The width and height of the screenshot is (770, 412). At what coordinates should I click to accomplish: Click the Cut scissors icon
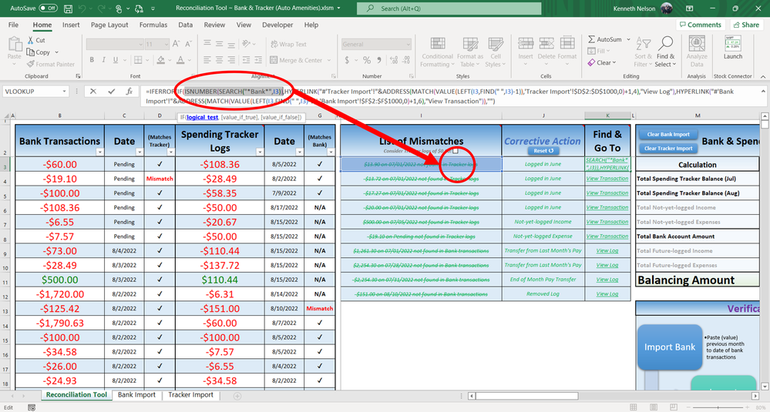(31, 40)
